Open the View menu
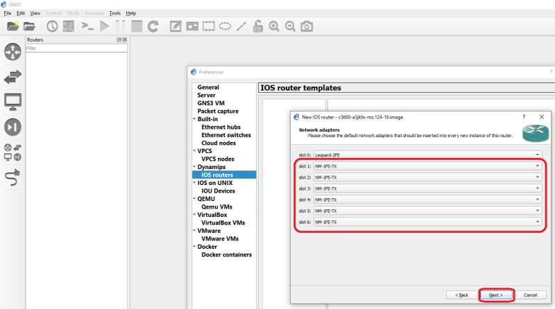Image resolution: width=555 pixels, height=309 pixels. tap(35, 13)
